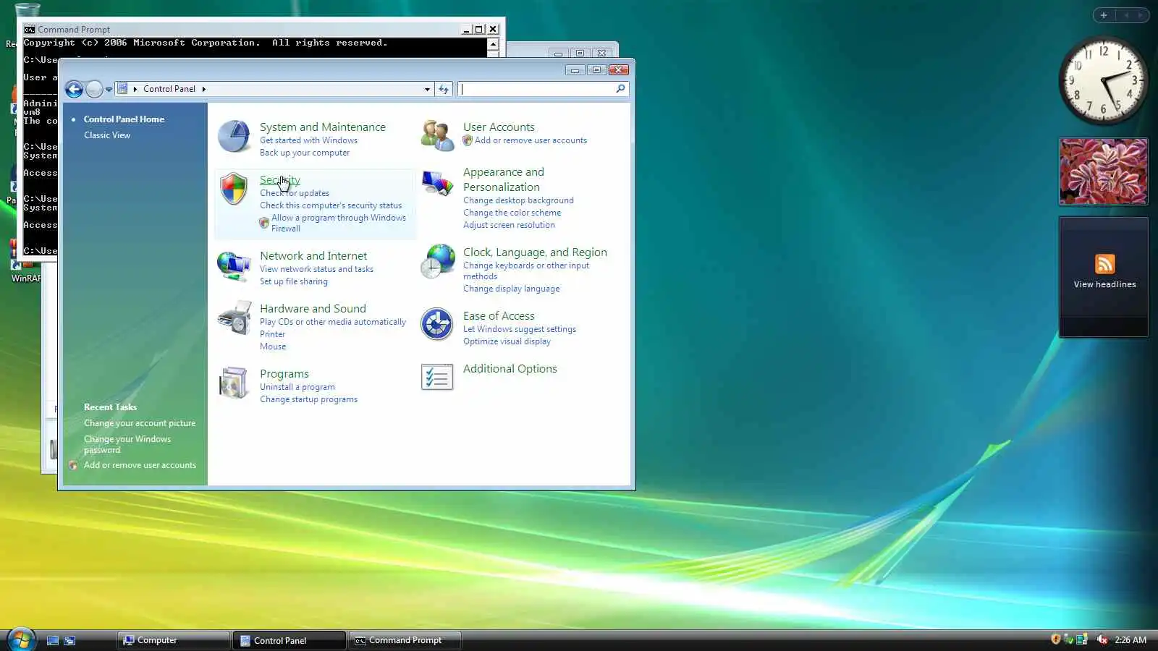
Task: Click the flower slideshow picture gadget
Action: pos(1104,171)
